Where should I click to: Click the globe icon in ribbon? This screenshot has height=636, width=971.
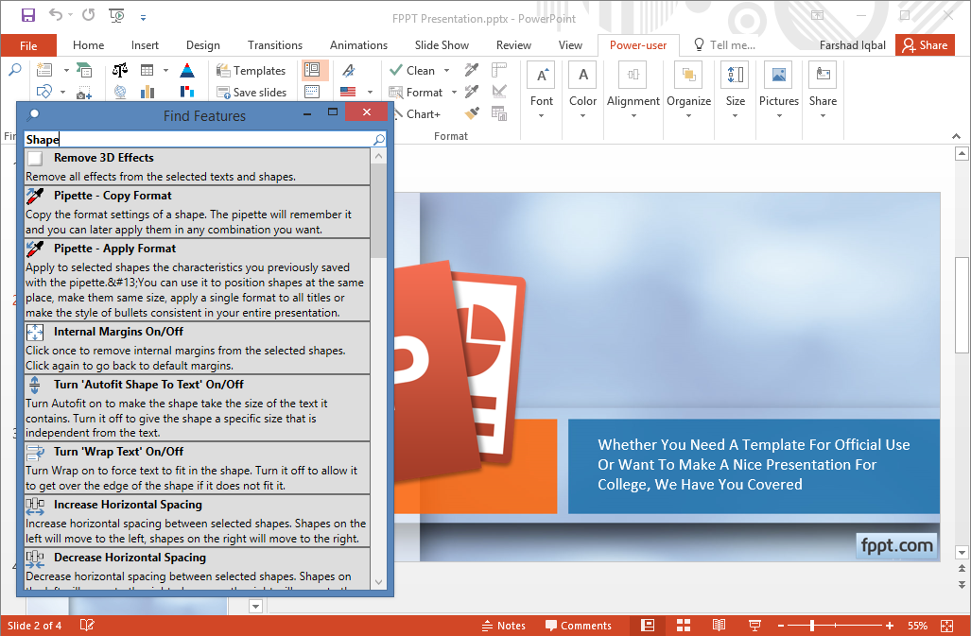pyautogui.click(x=120, y=92)
